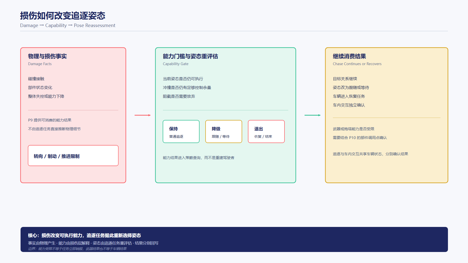Select the 保持 普通追逐 card
Image resolution: width=468 pixels, height=263 pixels.
coord(181,131)
